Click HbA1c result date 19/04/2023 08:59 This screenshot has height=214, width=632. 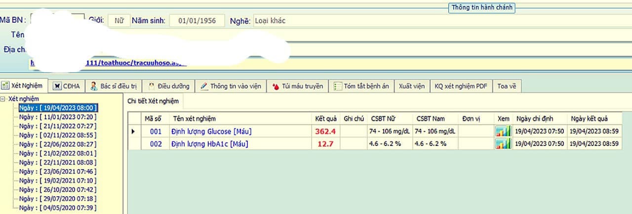click(x=593, y=144)
